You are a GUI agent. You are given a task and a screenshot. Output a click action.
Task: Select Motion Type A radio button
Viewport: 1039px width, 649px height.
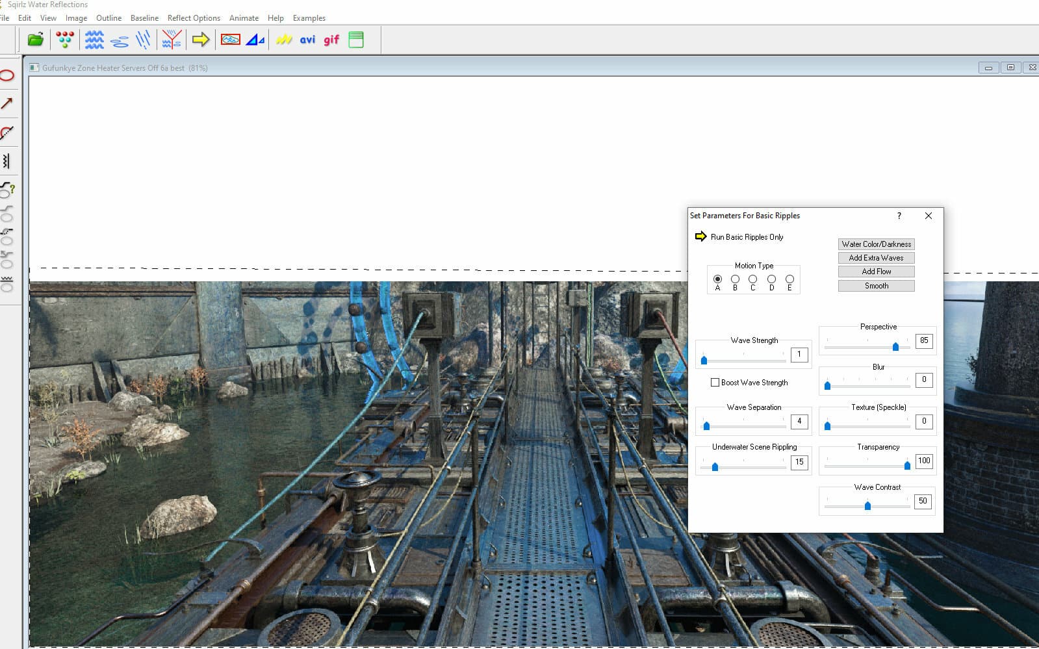tap(717, 279)
